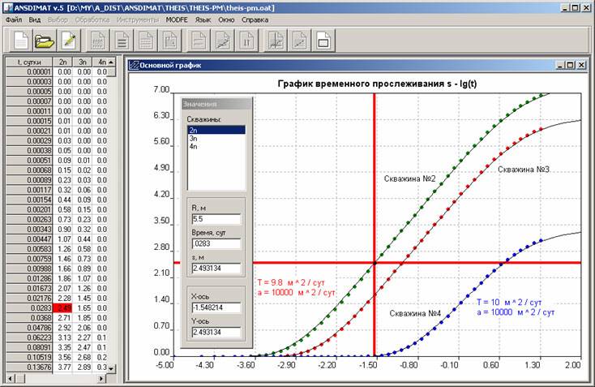Select well 4n in the Скважины list
This screenshot has width=595, height=387.
195,146
